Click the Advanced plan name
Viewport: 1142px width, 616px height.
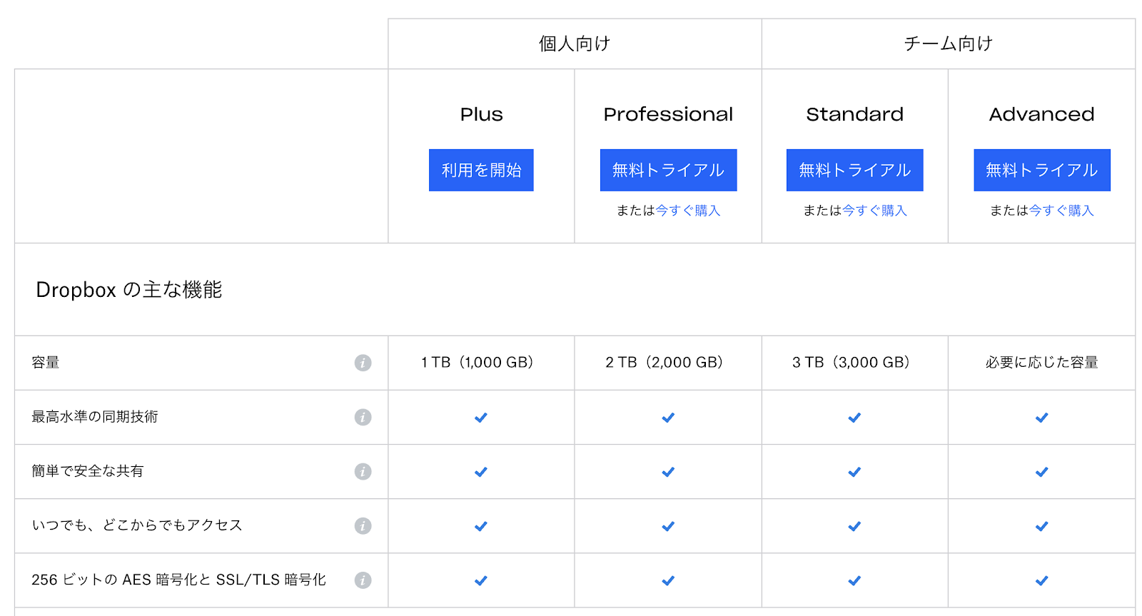coord(1042,114)
